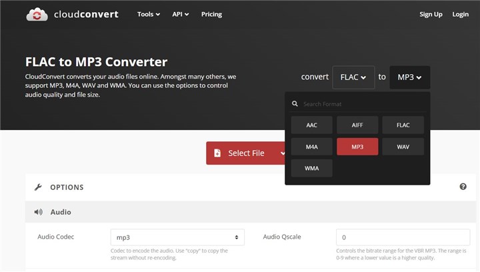Open the MP3 target format dropdown
This screenshot has width=480, height=272.
409,77
